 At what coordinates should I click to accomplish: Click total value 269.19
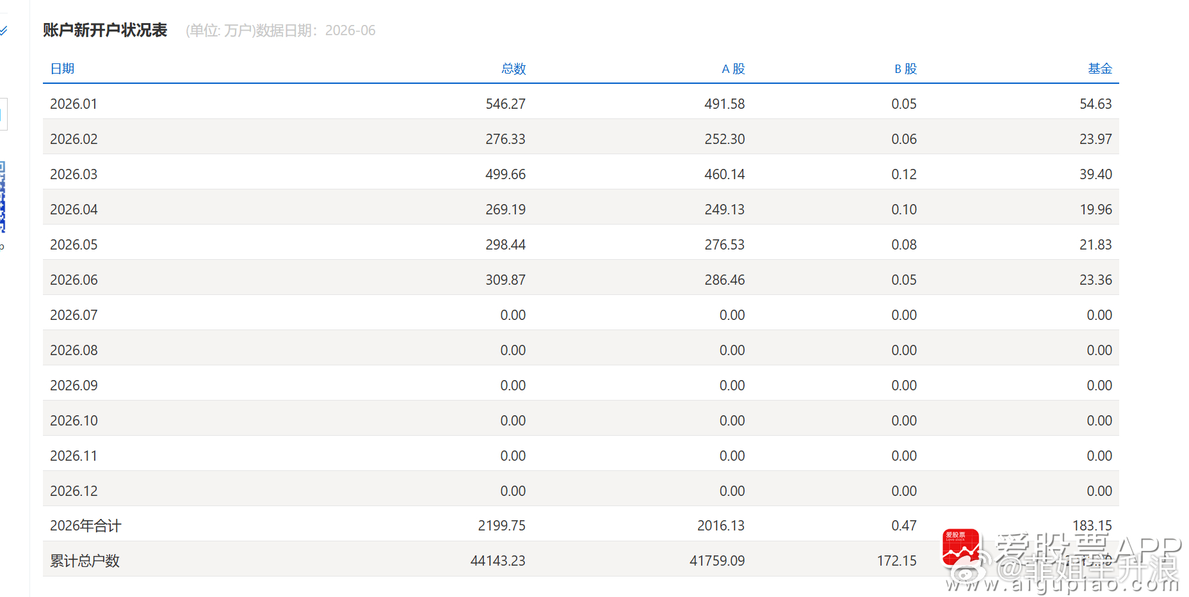click(x=505, y=209)
